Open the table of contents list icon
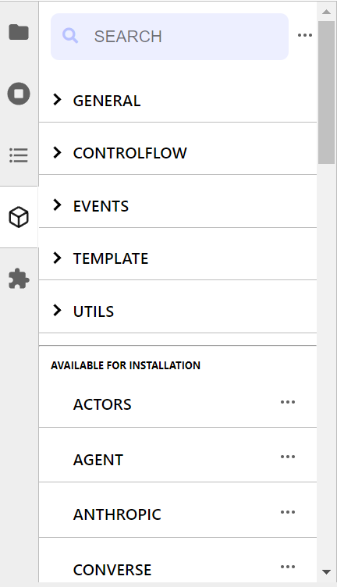337x587 pixels. coord(19,155)
